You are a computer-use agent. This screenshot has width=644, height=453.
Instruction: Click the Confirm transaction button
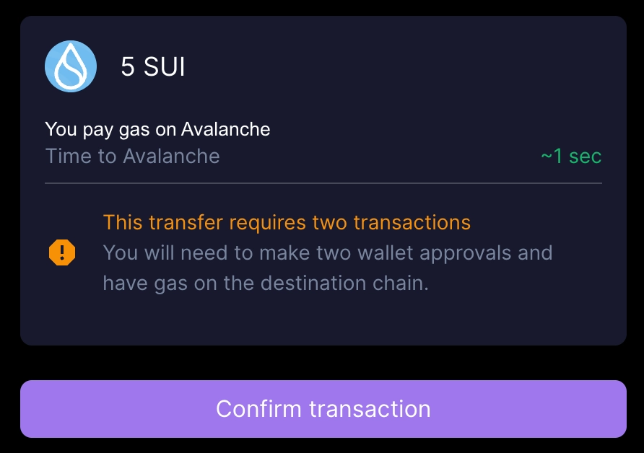pos(323,409)
